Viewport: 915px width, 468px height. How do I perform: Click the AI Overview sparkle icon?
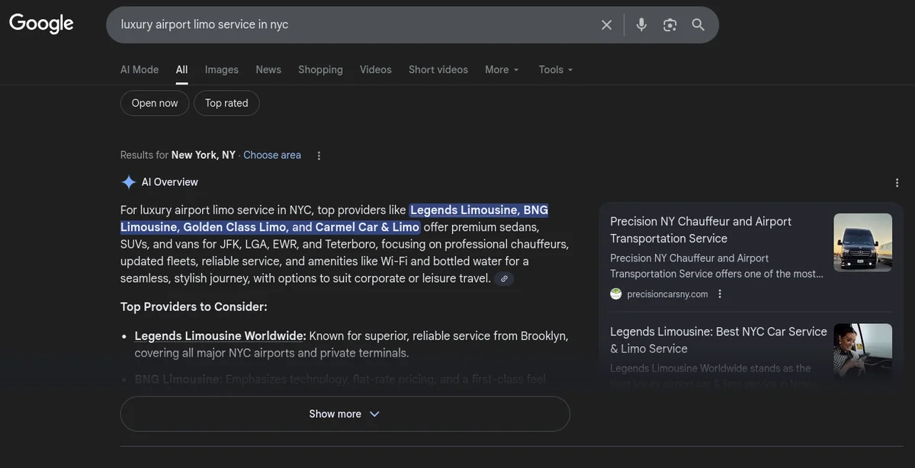pos(128,181)
